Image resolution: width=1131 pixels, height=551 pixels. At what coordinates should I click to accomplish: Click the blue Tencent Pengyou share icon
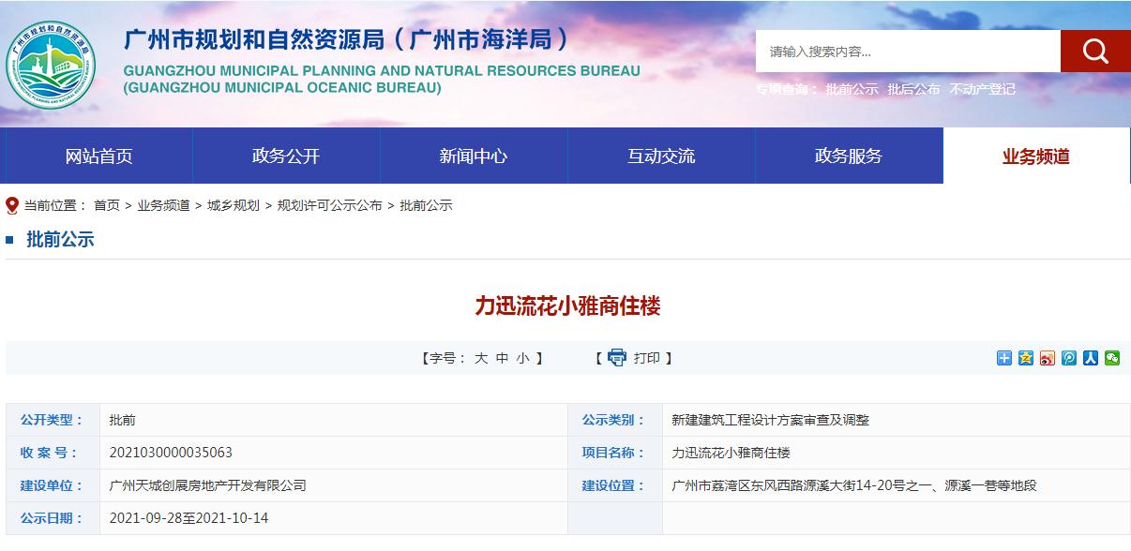pos(1068,357)
